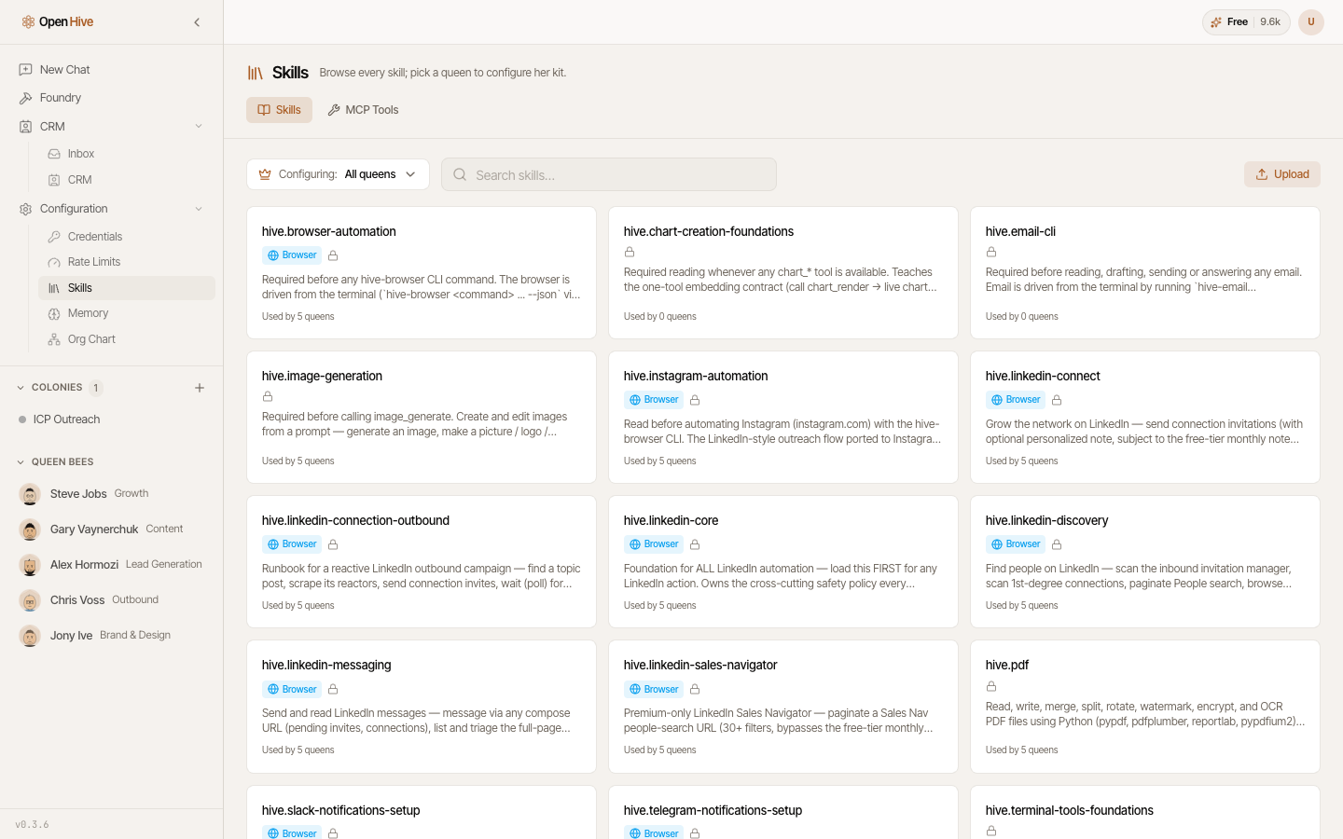
Task: Click Browser tag on hive.linkedin-connect card
Action: pyautogui.click(x=1016, y=400)
